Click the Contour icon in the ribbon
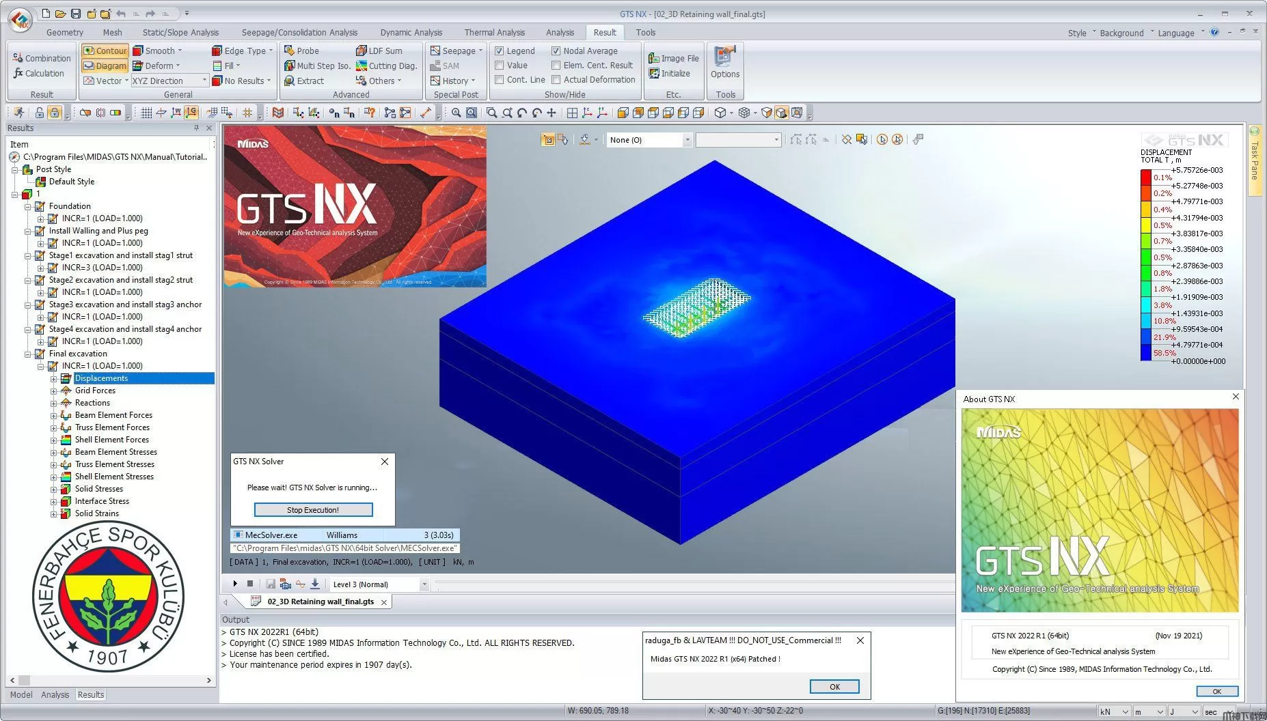1267x721 pixels. [x=89, y=51]
